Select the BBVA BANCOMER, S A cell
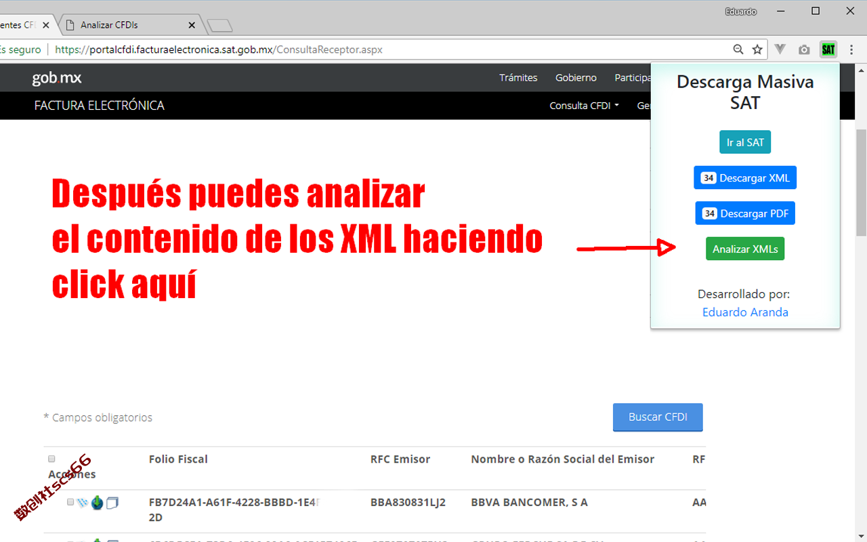The image size is (867, 542). click(x=529, y=503)
